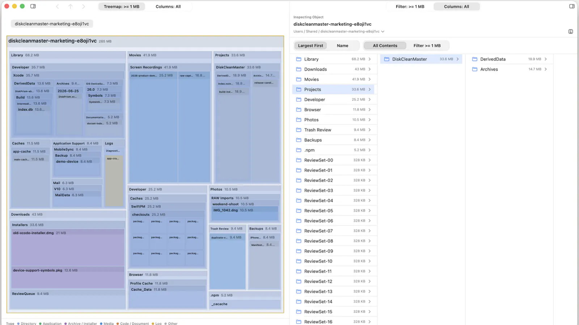
Task: Expand Projects row chevron
Action: (x=369, y=89)
